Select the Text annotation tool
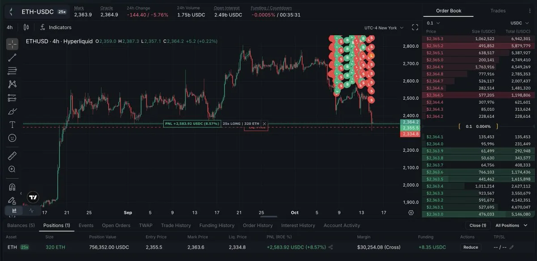The width and height of the screenshot is (537, 261). (x=12, y=125)
